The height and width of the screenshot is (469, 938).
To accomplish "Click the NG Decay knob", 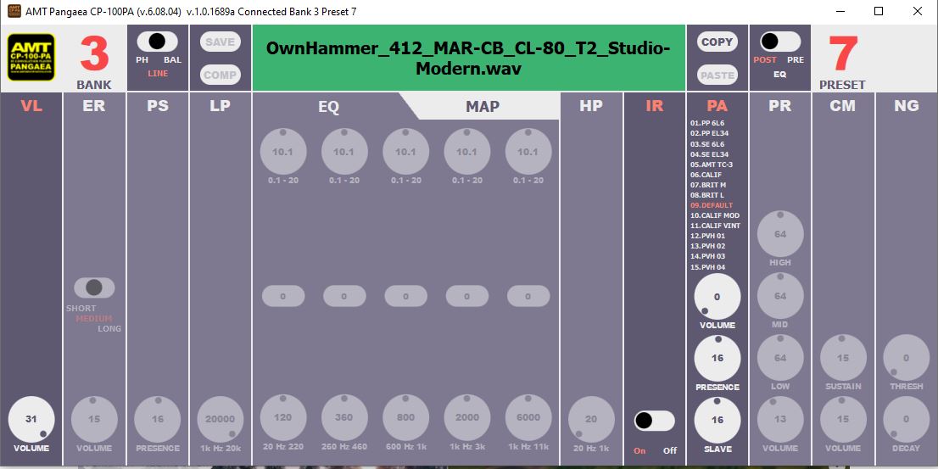I will [907, 419].
